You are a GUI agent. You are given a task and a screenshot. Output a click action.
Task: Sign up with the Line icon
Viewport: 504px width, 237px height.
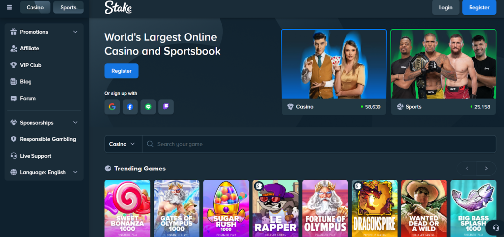[148, 107]
